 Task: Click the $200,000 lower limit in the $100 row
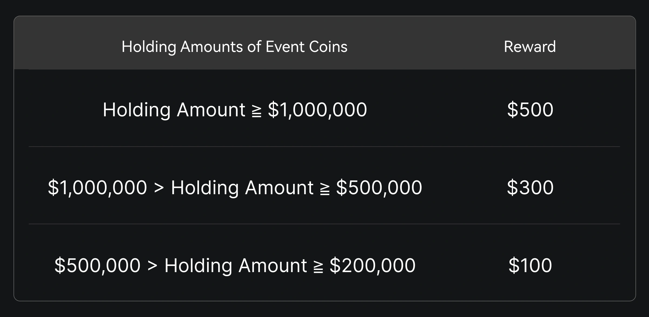click(x=372, y=265)
